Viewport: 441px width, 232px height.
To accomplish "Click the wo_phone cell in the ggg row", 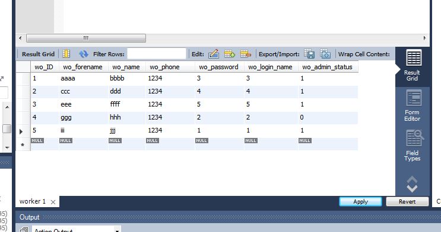I will (x=170, y=117).
